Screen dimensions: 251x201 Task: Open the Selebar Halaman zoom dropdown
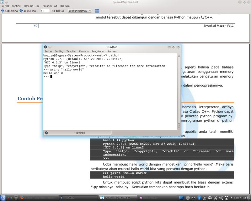(x=80, y=11)
